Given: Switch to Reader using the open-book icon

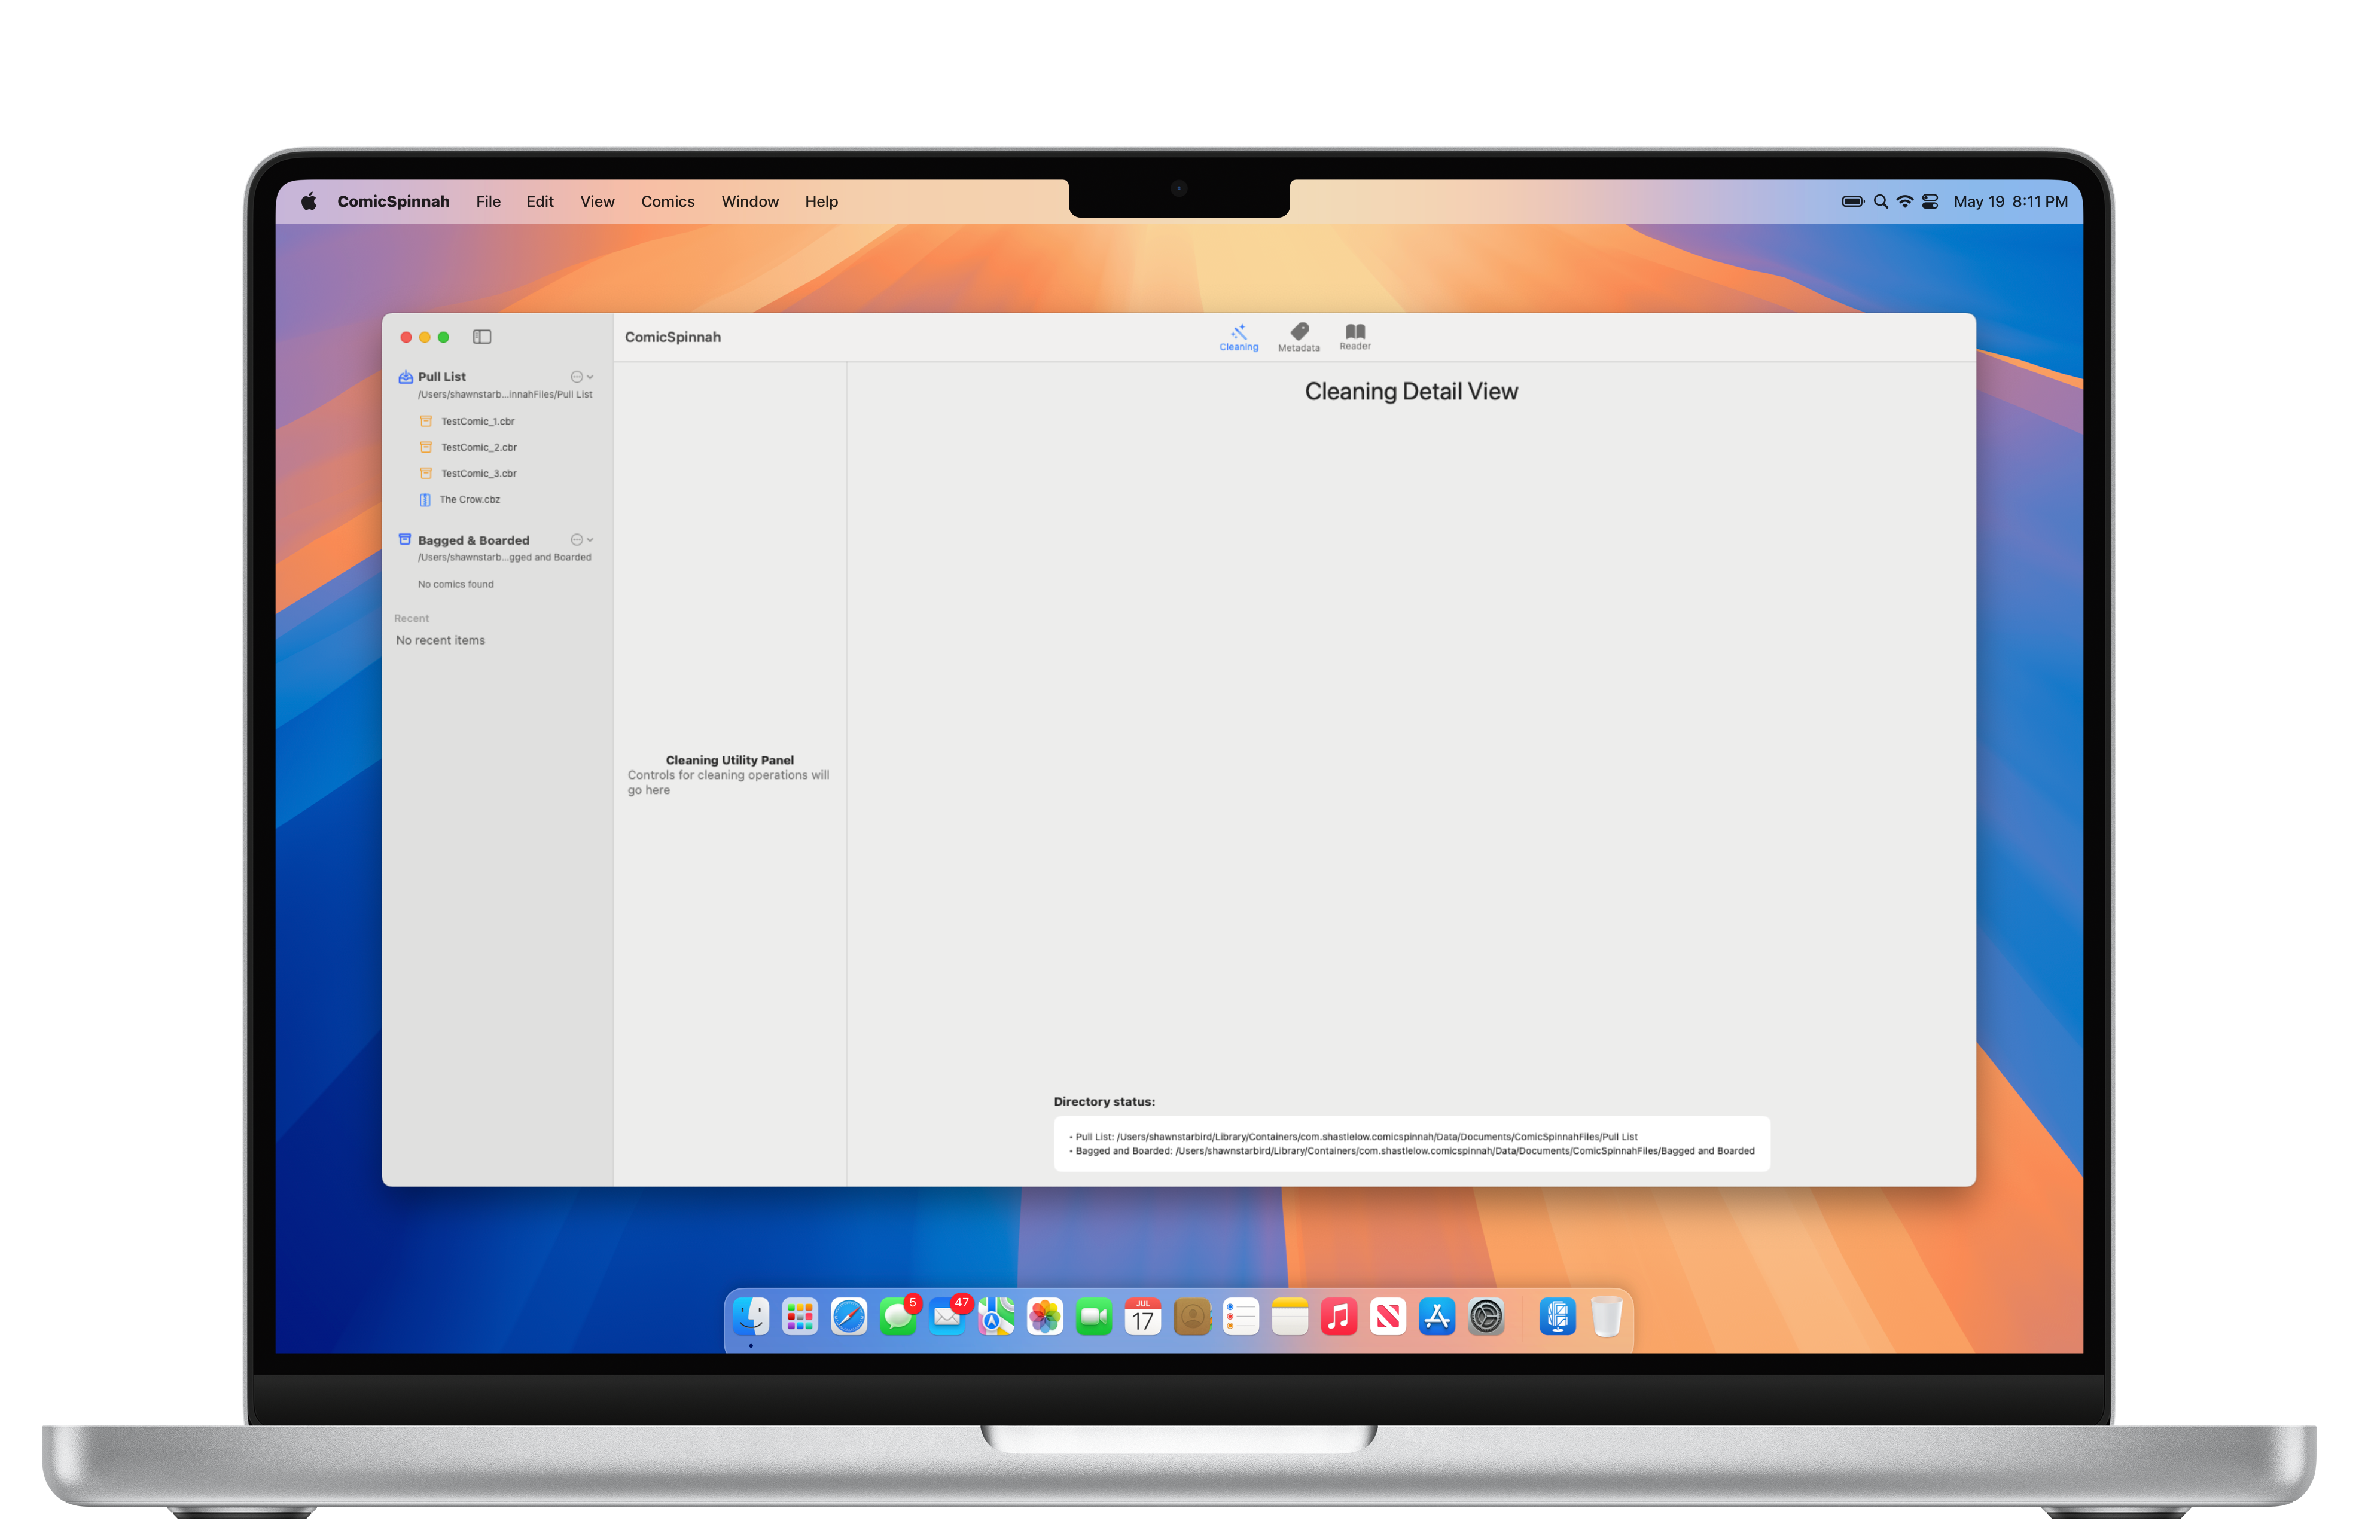Looking at the screenshot, I should (1354, 335).
